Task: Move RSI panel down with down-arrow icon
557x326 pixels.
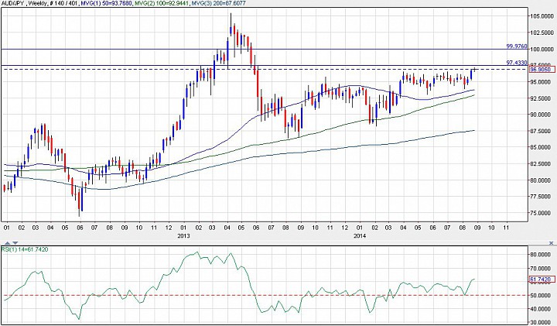Action: tap(15, 243)
